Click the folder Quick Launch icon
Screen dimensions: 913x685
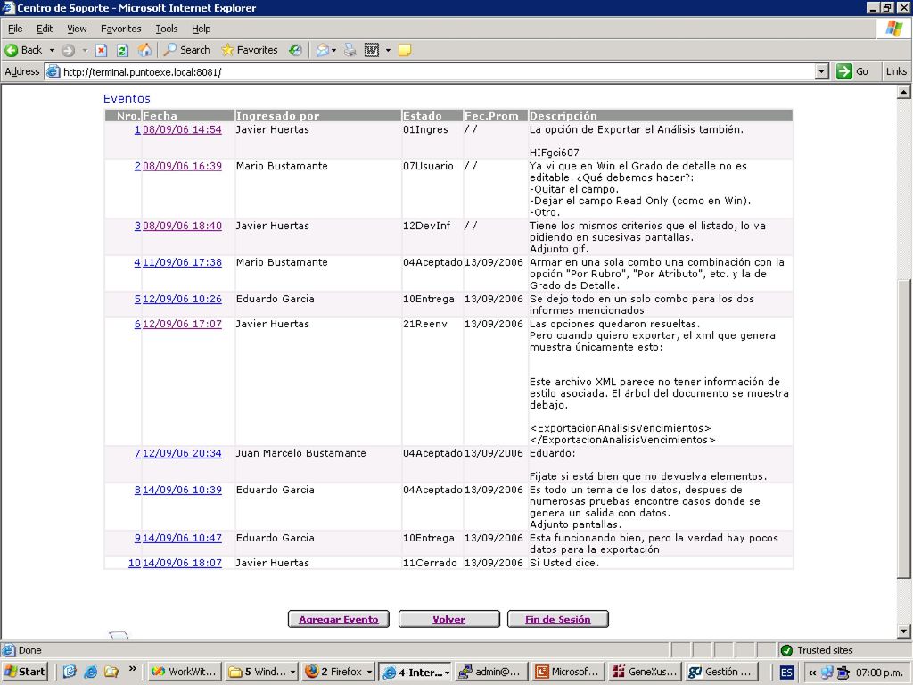111,672
